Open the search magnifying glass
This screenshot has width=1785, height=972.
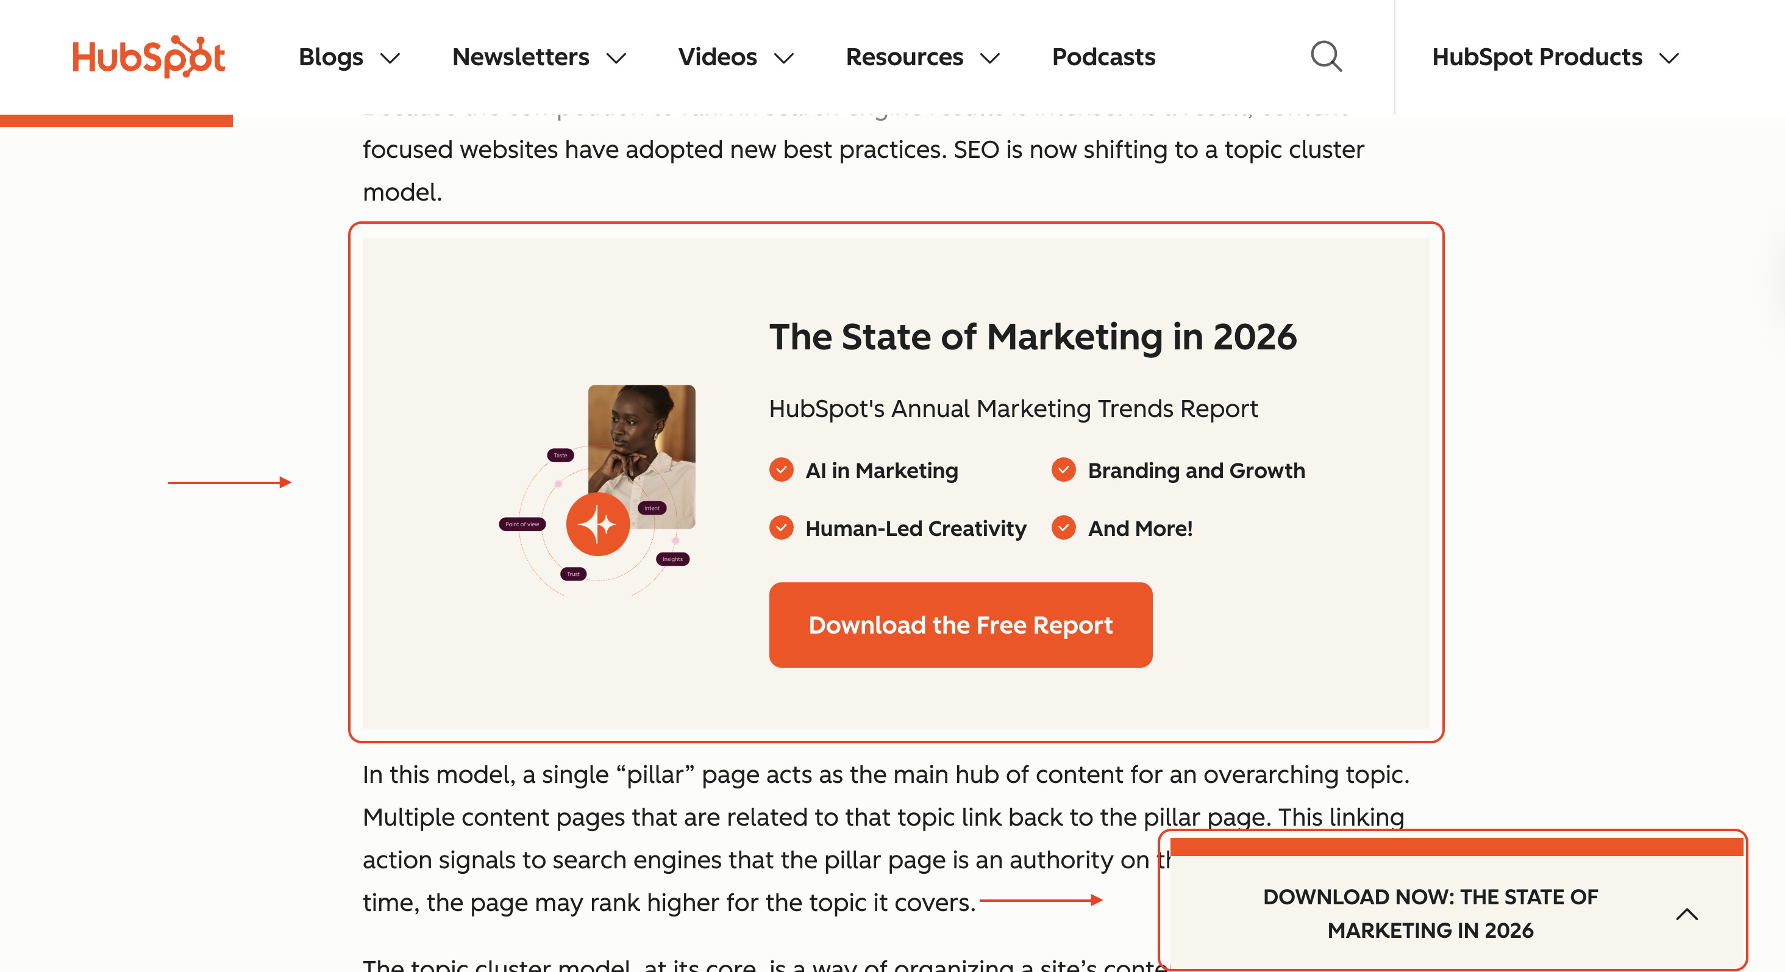coord(1325,57)
